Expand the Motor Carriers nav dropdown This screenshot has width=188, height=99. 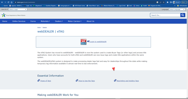point(75,21)
